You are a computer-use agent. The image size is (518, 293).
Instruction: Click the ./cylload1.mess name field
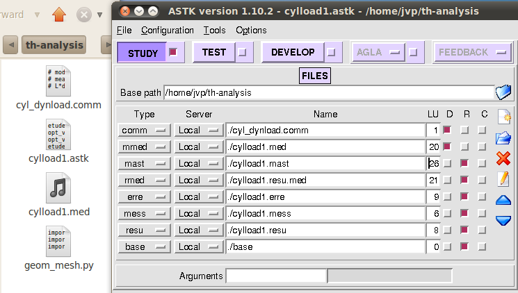click(325, 213)
